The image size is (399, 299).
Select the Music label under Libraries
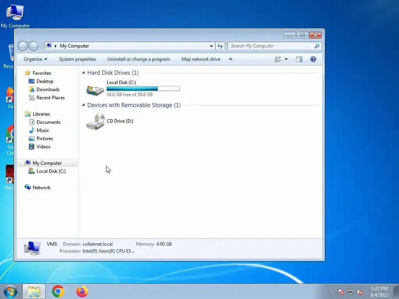43,130
